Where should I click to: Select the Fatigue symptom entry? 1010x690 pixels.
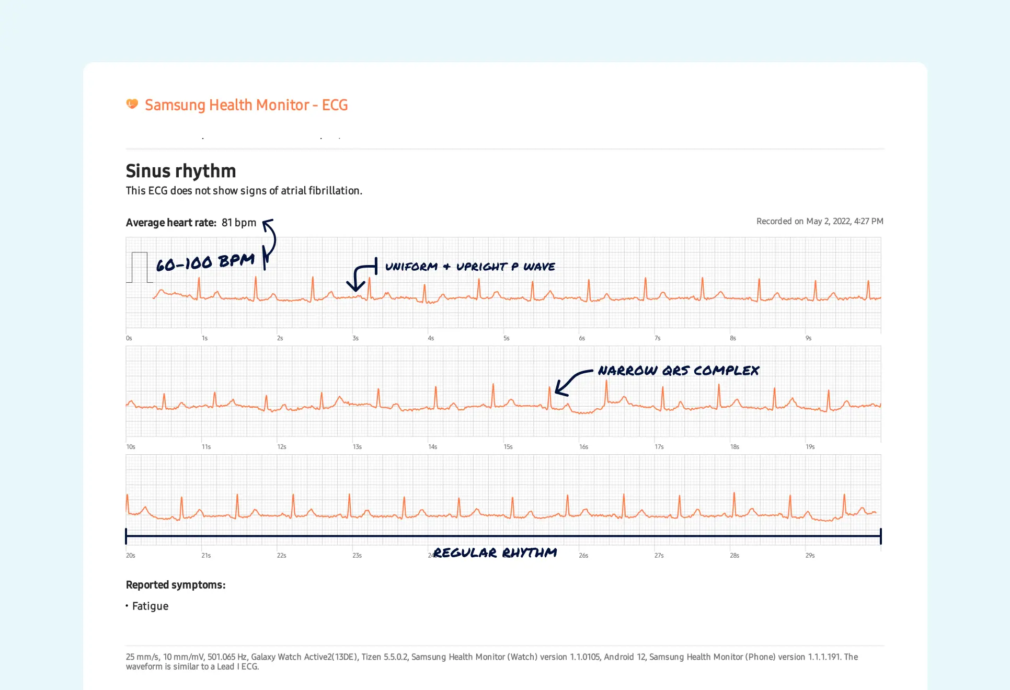[x=150, y=606]
